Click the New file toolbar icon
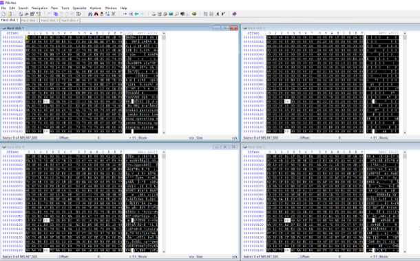 (3, 14)
